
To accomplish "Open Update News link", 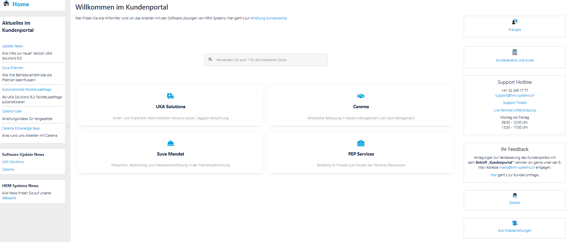I will tap(13, 46).
